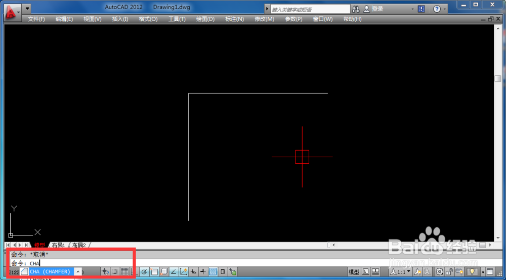Jump to first layout tab arrow

(x=8, y=245)
